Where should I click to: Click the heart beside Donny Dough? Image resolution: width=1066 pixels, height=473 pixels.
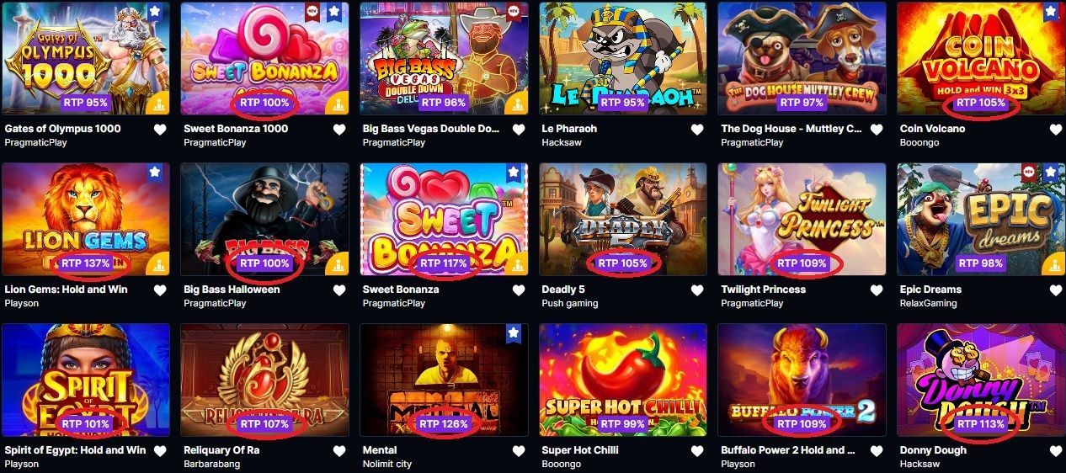click(1056, 451)
